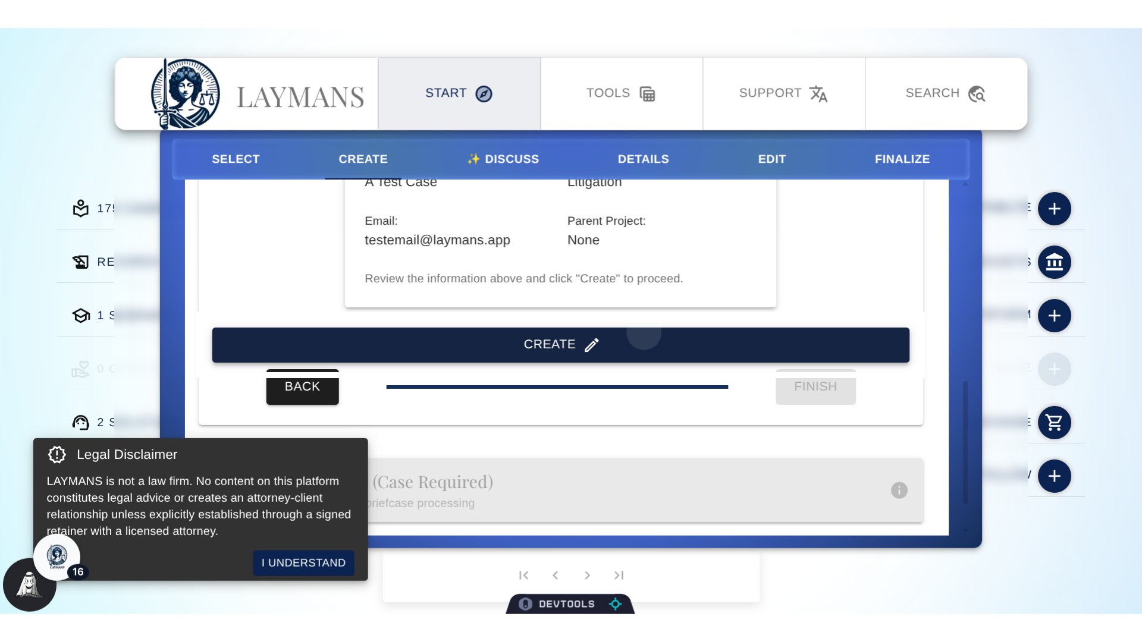This screenshot has height=642, width=1142.
Task: Click the courthouse bank icon button
Action: 1054,262
